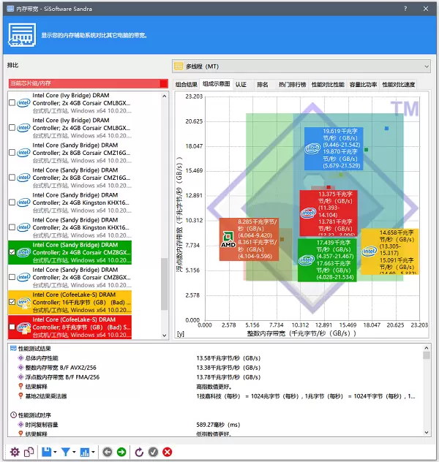Click the copy icon in bottom toolbar
Image resolution: width=439 pixels, height=462 pixels.
pos(29,452)
